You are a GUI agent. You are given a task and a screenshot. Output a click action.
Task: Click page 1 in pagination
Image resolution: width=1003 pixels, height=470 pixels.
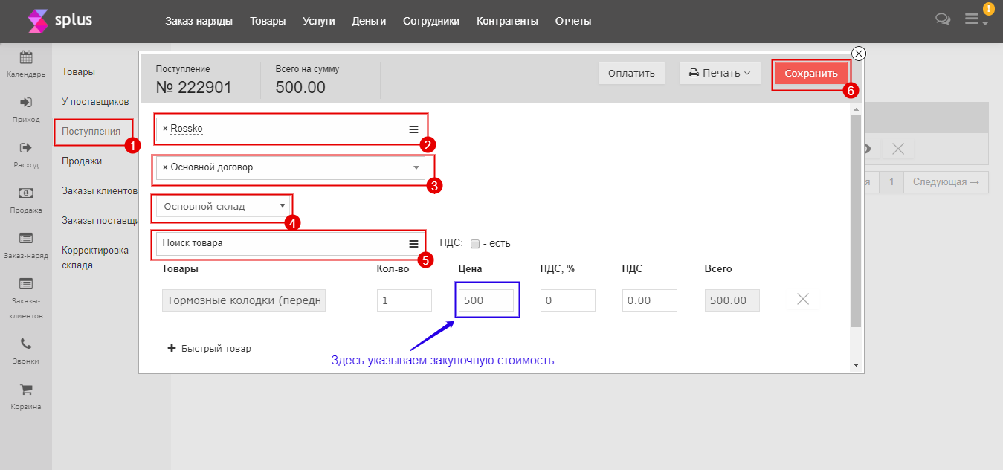click(891, 182)
